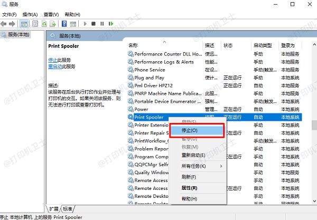The image size is (317, 220).
Task: Sort list by 启动类型 column header
Action: pyautogui.click(x=262, y=45)
